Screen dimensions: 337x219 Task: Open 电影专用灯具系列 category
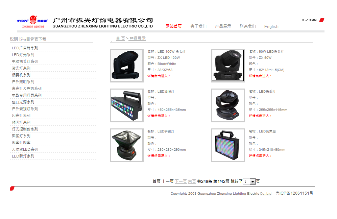coord(27,95)
